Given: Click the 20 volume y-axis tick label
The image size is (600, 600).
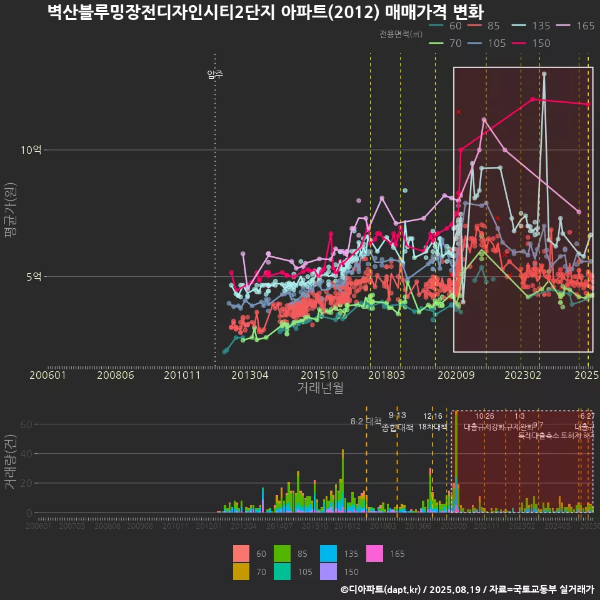Looking at the screenshot, I should coord(26,483).
